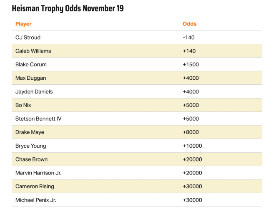Click the +8000 odds value
Image resolution: width=271 pixels, height=212 pixels.
tap(191, 132)
